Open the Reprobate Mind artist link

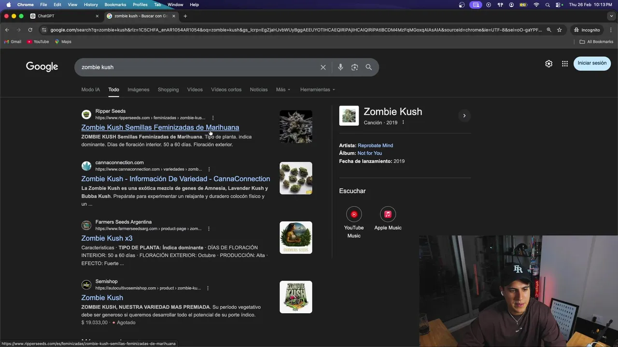point(375,146)
